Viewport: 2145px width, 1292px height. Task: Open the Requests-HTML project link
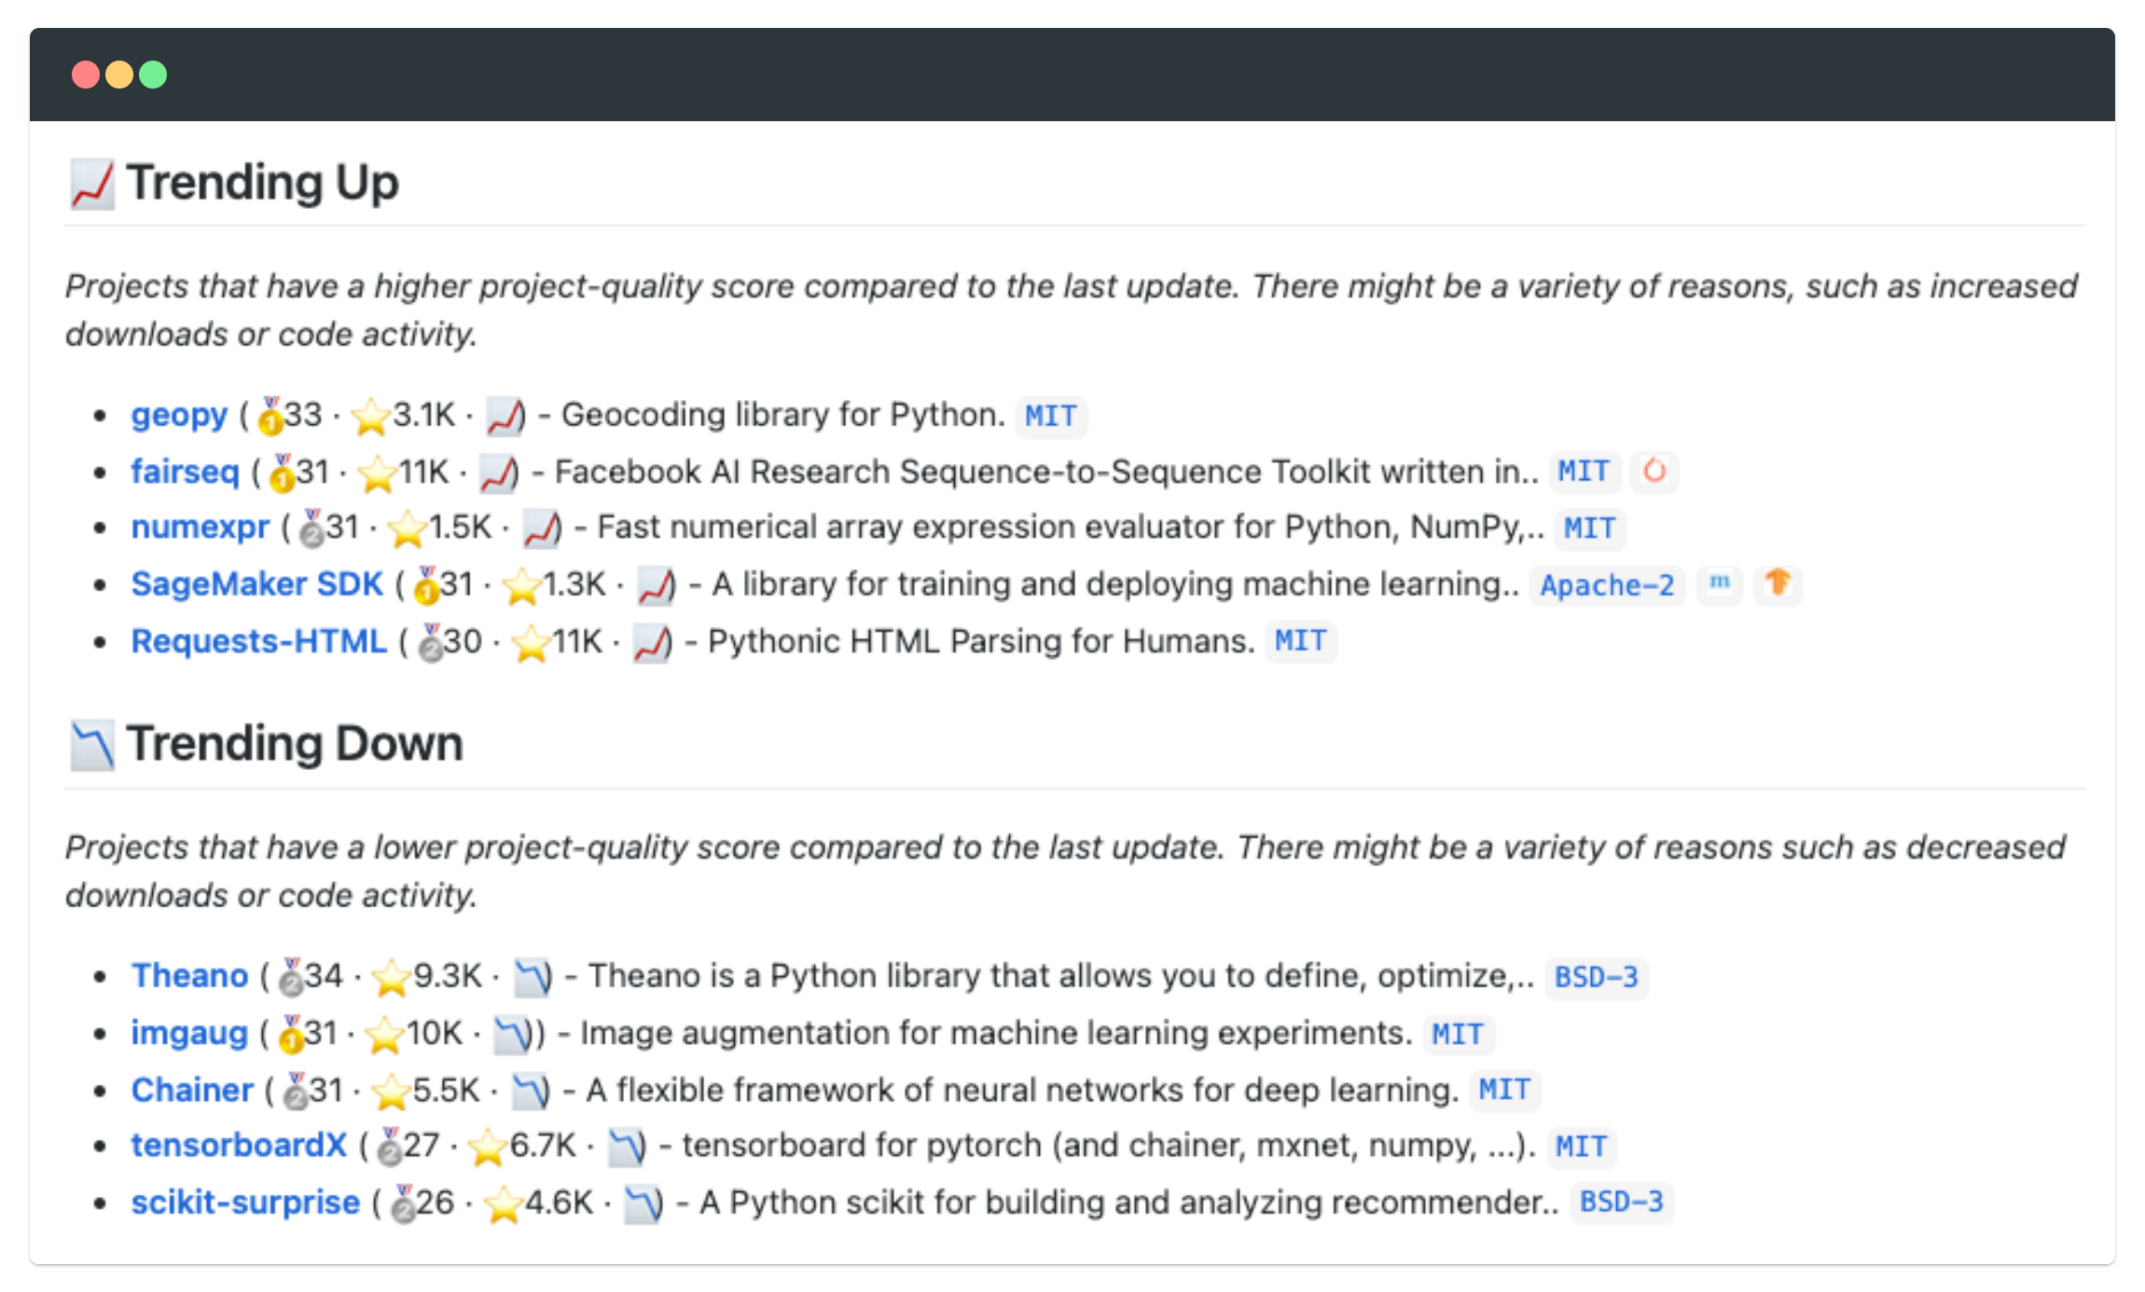pyautogui.click(x=258, y=641)
